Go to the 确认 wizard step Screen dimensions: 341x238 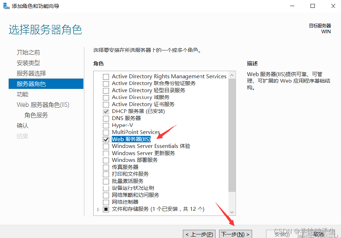22,126
